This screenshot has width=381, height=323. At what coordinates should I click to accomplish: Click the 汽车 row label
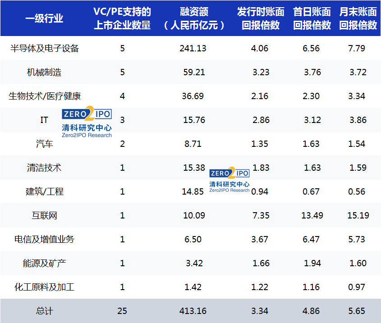[x=44, y=144]
